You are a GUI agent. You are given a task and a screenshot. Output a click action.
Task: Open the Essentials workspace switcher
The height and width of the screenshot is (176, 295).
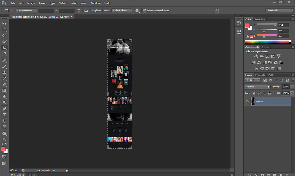pyautogui.click(x=279, y=11)
